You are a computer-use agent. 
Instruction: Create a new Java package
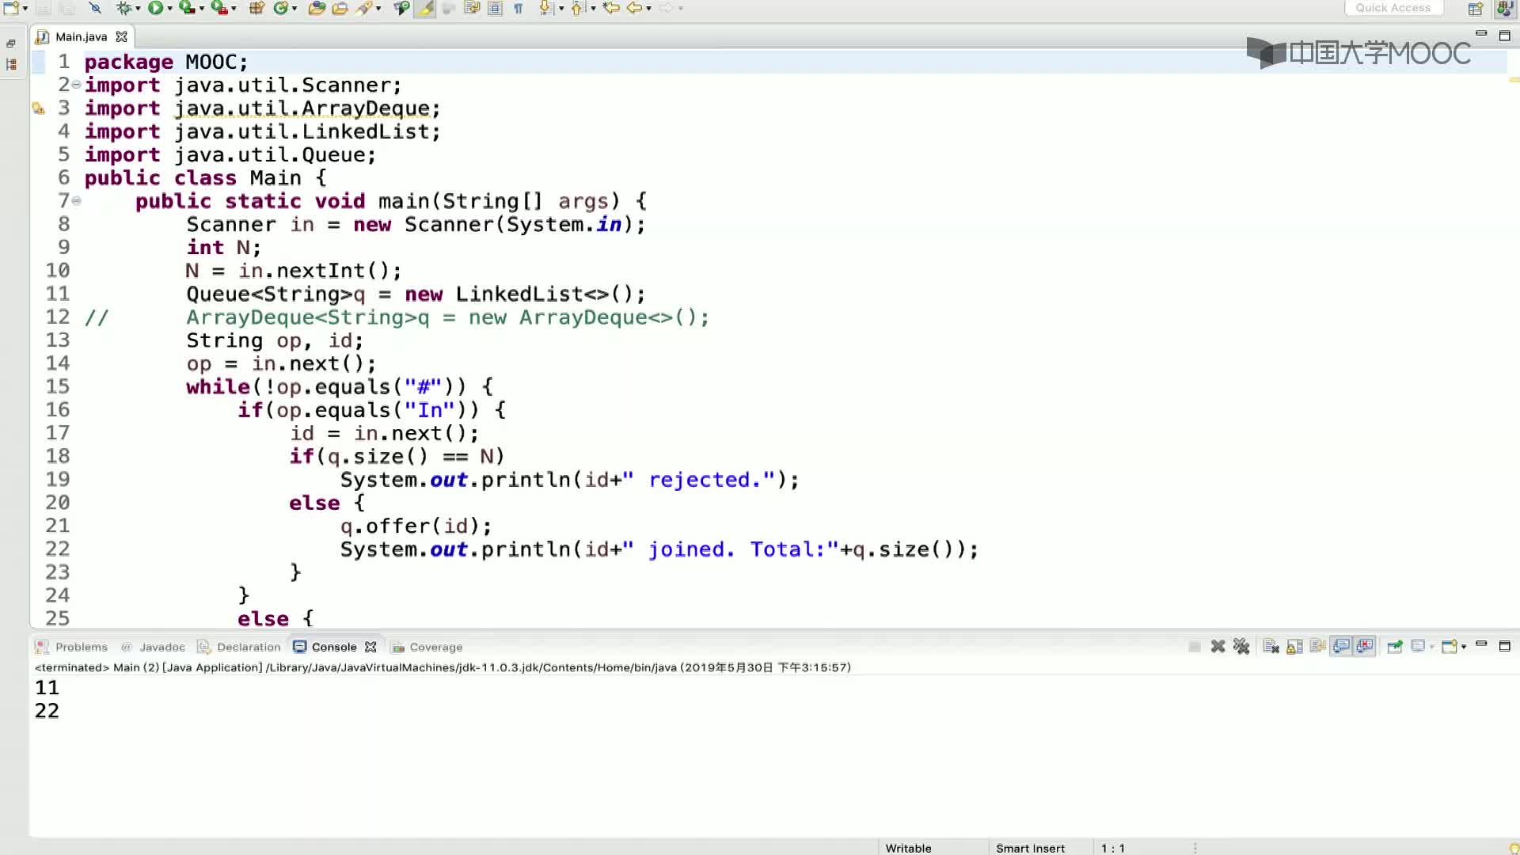256,8
